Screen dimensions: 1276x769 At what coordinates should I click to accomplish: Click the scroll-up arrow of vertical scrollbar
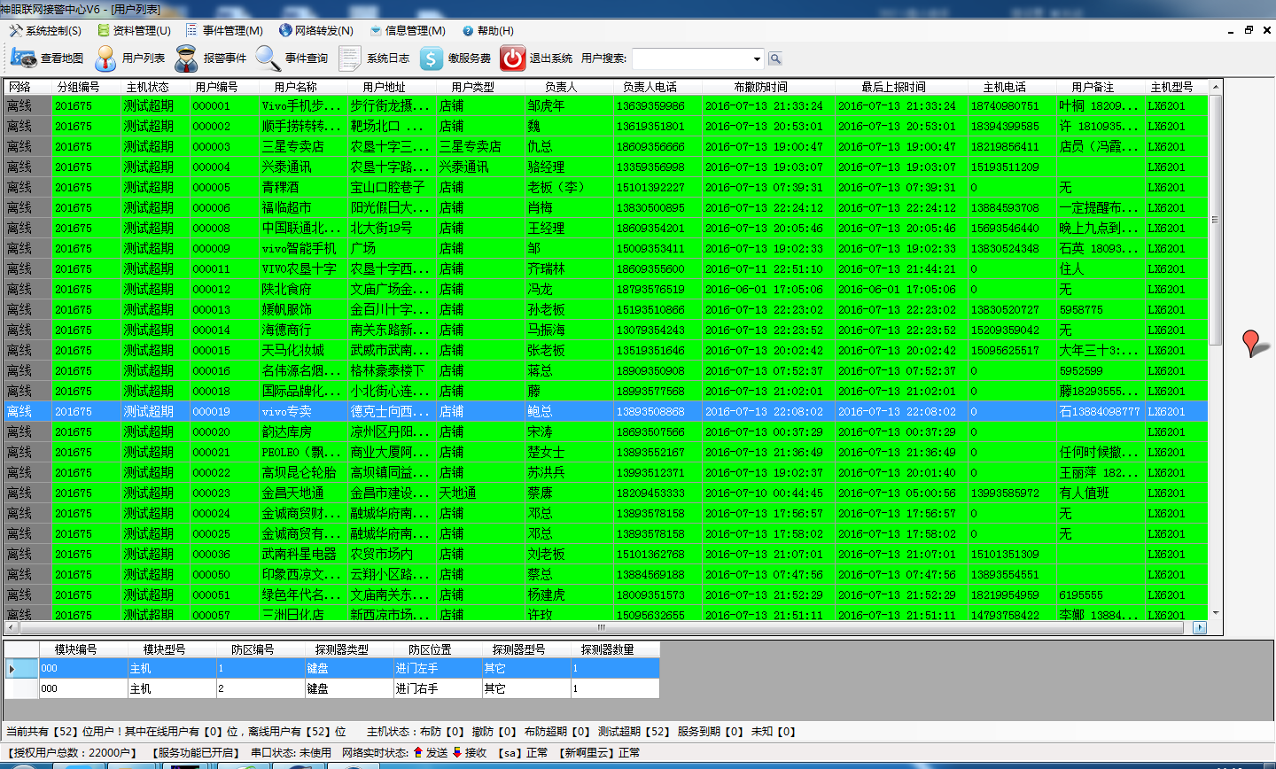[x=1216, y=87]
